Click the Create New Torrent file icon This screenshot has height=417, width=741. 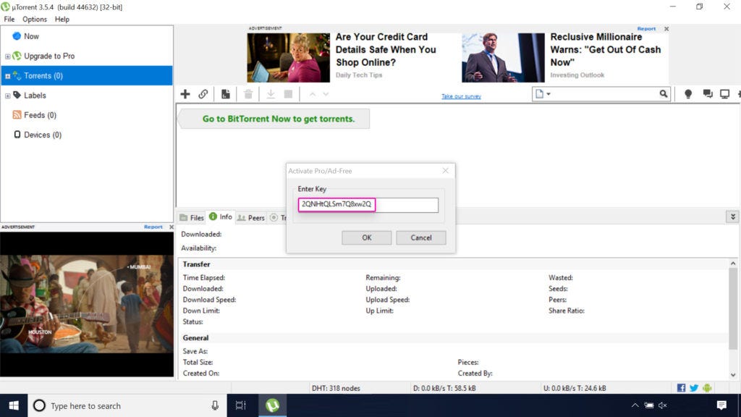[x=226, y=94]
